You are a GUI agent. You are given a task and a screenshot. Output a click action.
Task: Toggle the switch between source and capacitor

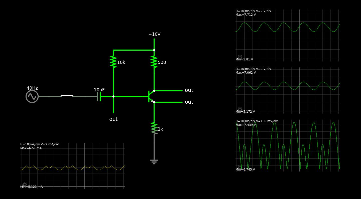click(x=67, y=96)
